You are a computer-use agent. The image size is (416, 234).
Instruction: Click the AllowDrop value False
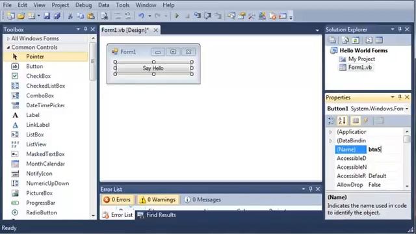click(374, 185)
